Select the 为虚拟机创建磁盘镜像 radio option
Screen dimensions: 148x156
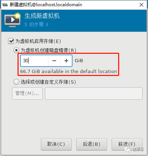(x=16, y=50)
